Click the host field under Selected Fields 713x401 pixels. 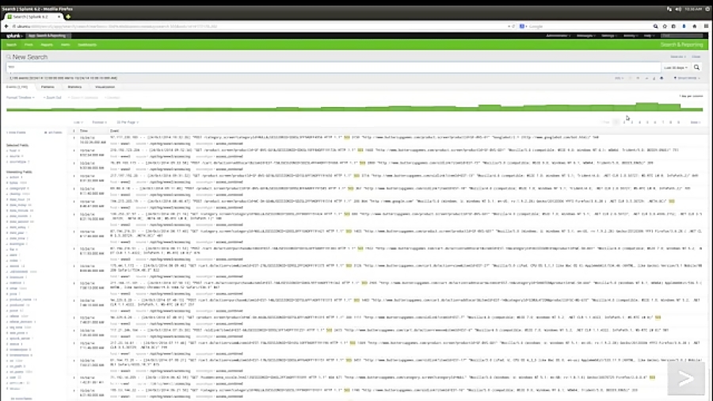pos(13,151)
